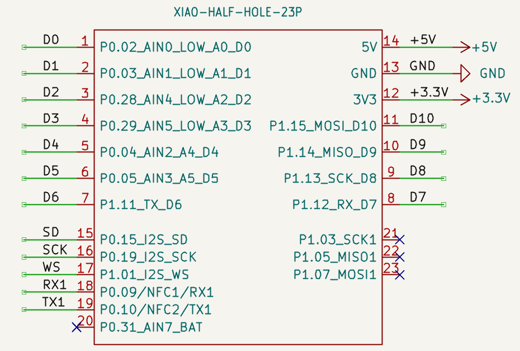Viewport: 520px width, 351px height.
Task: Click pin number 12
Action: 391,93
